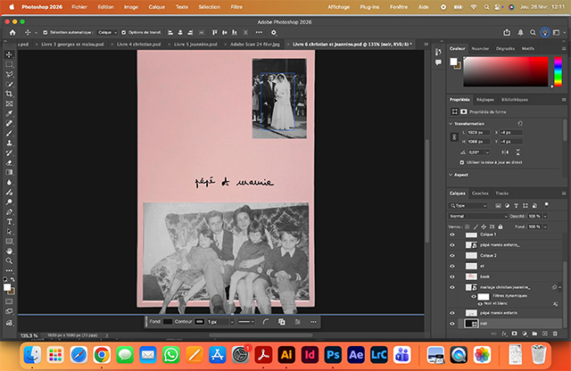Open Illustrator from the Dock
Screen dimensions: 571x371
pyautogui.click(x=286, y=355)
